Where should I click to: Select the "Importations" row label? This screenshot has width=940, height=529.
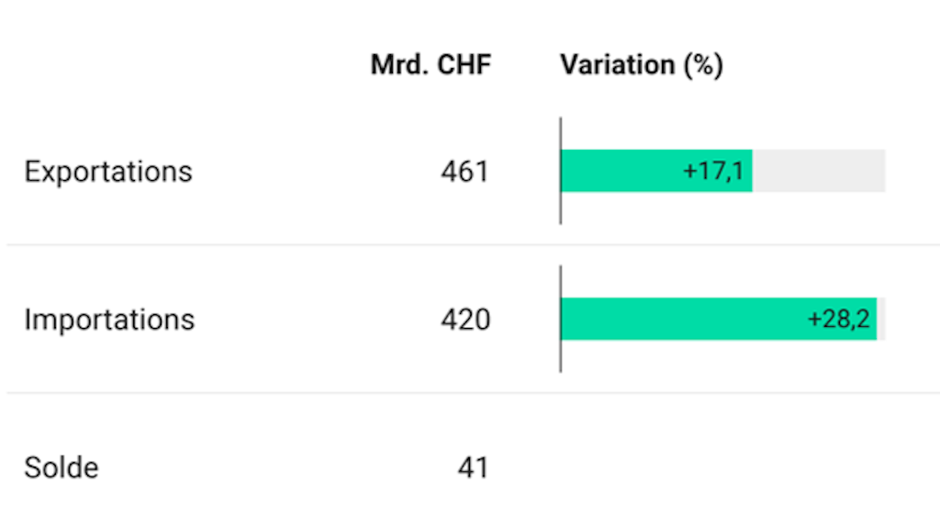pos(109,320)
